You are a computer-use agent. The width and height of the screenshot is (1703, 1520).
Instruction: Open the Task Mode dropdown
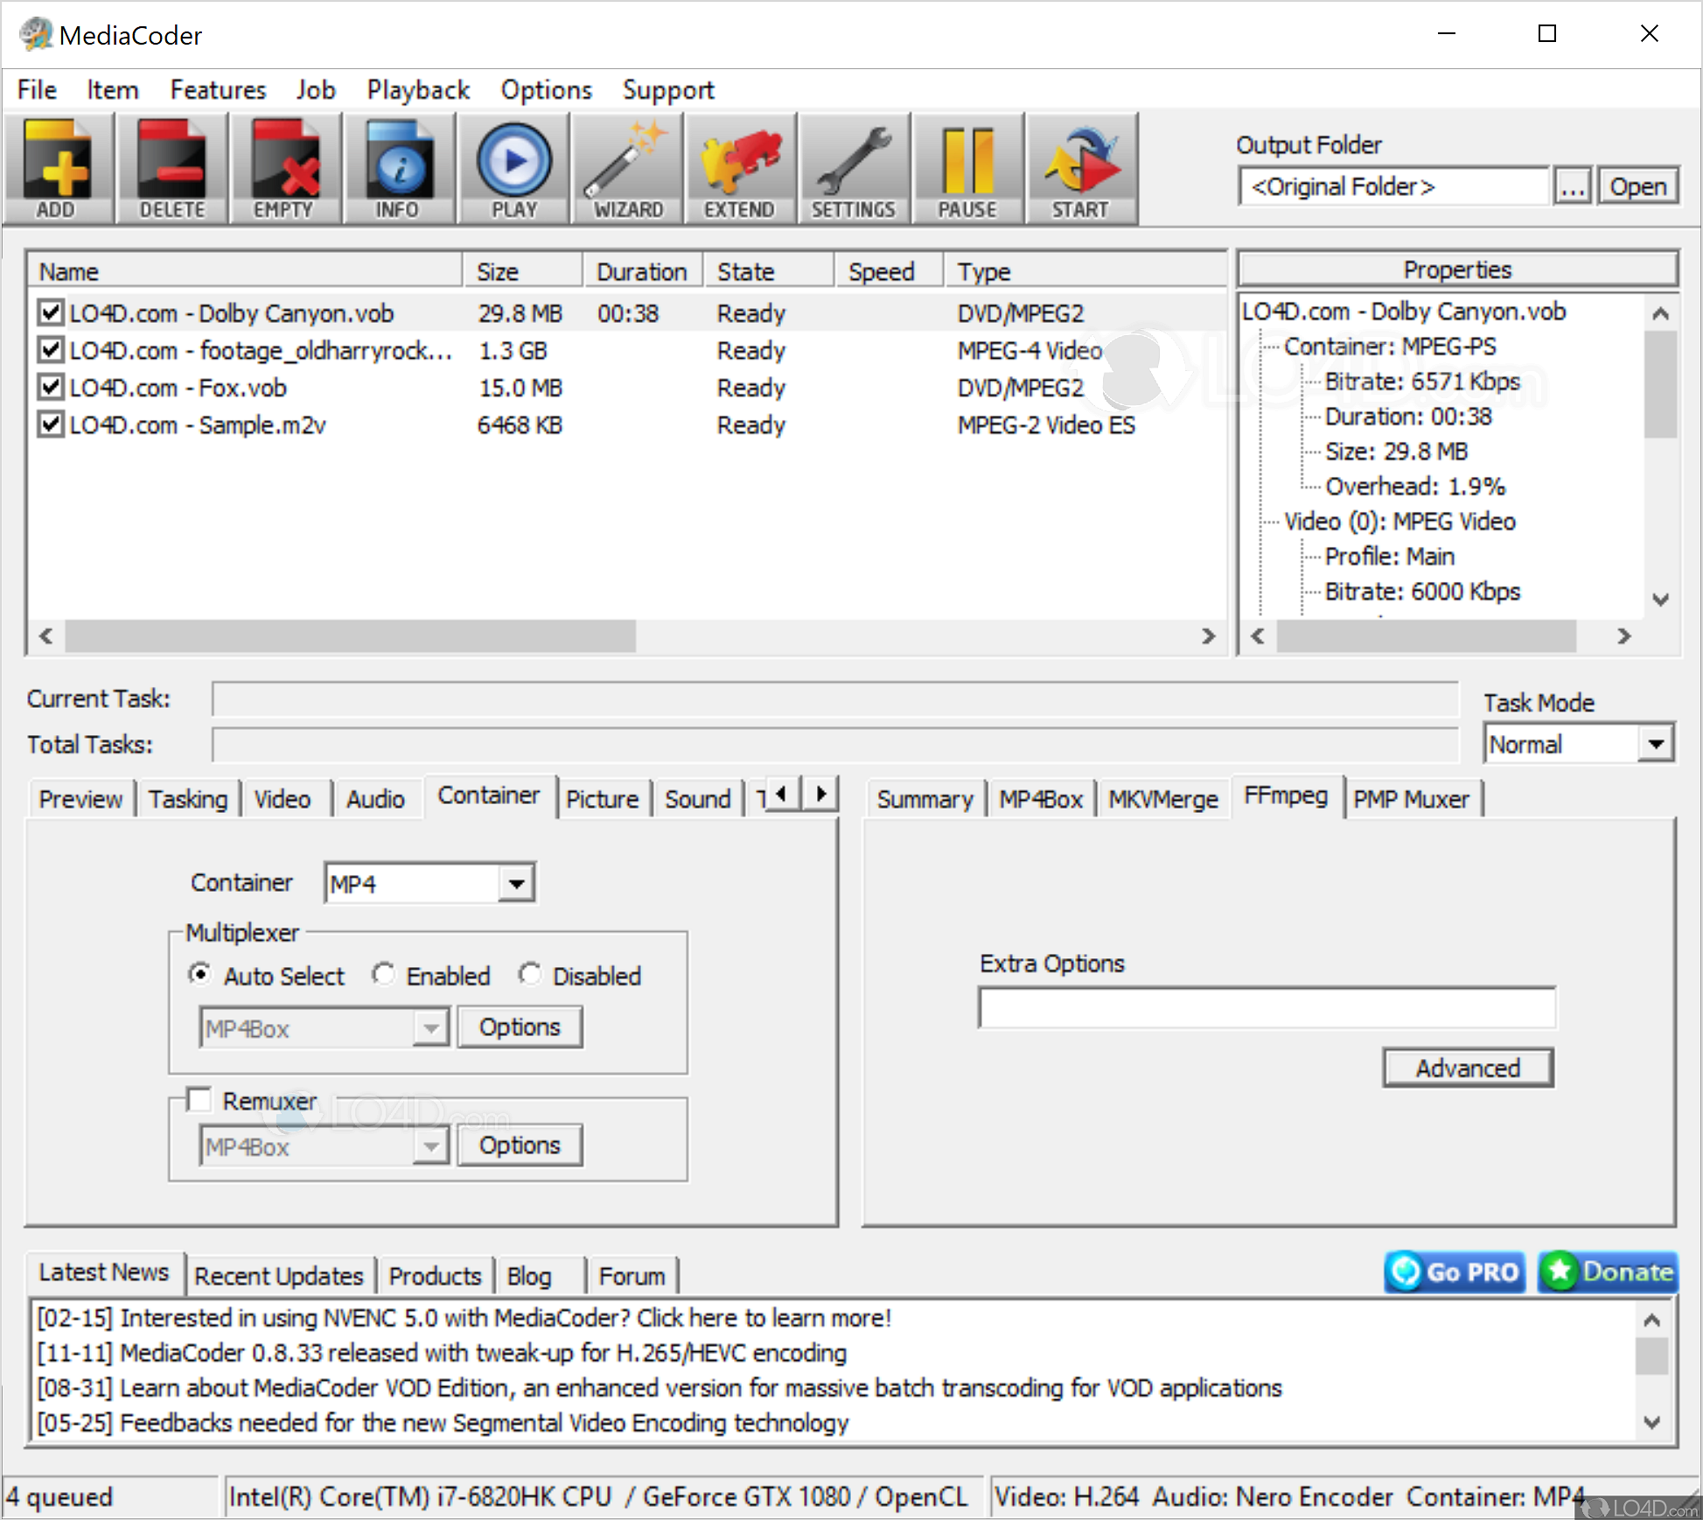(1654, 742)
